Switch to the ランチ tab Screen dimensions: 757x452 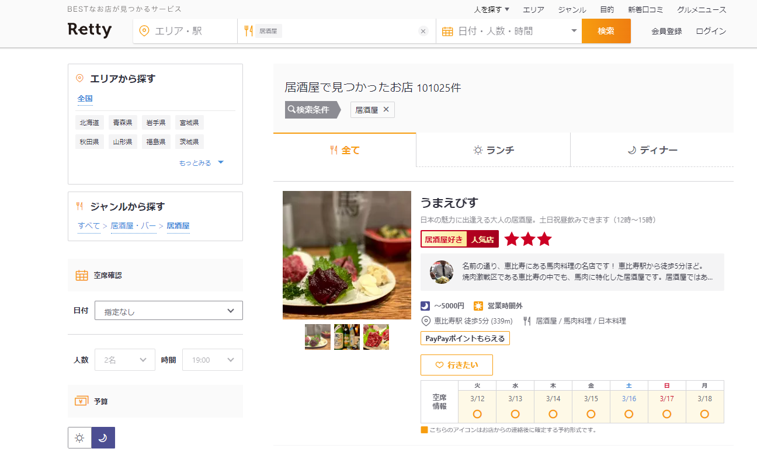coord(494,150)
